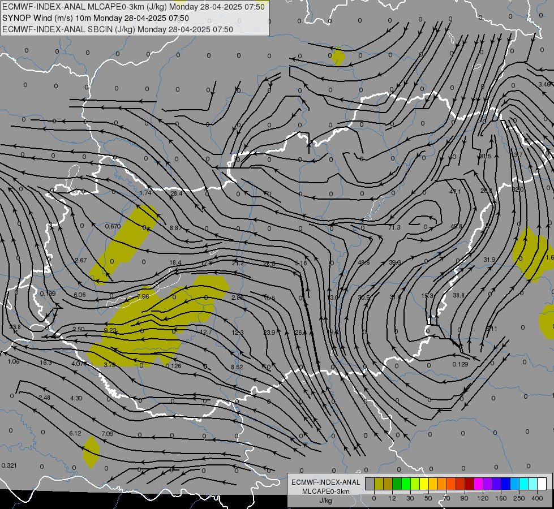
Task: Select the 49.8 grid value
Action: point(456,226)
